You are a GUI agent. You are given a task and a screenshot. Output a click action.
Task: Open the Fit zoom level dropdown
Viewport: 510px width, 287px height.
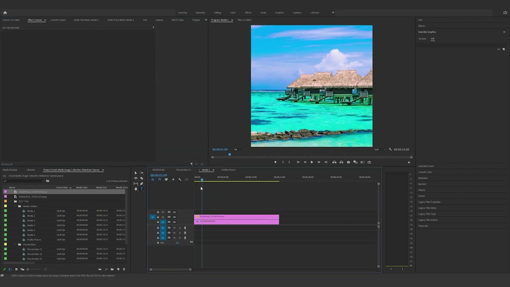[x=239, y=149]
